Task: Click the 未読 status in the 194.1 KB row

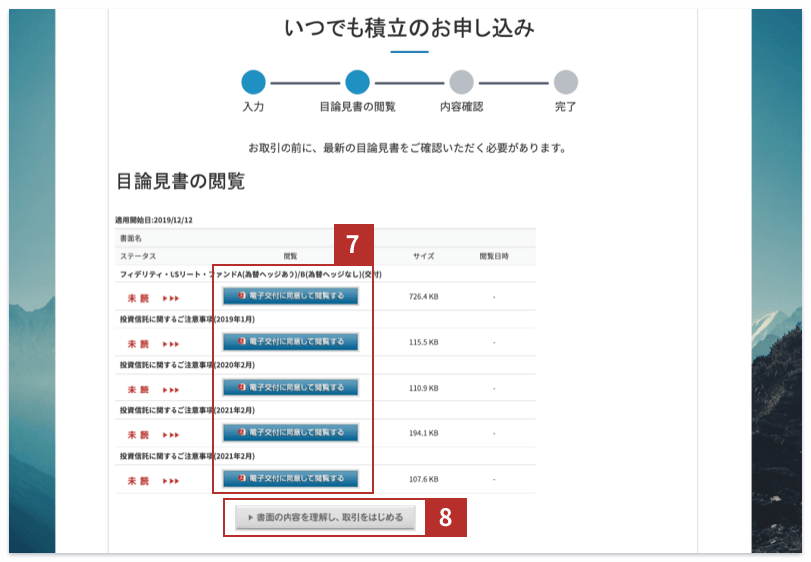Action: (x=138, y=435)
